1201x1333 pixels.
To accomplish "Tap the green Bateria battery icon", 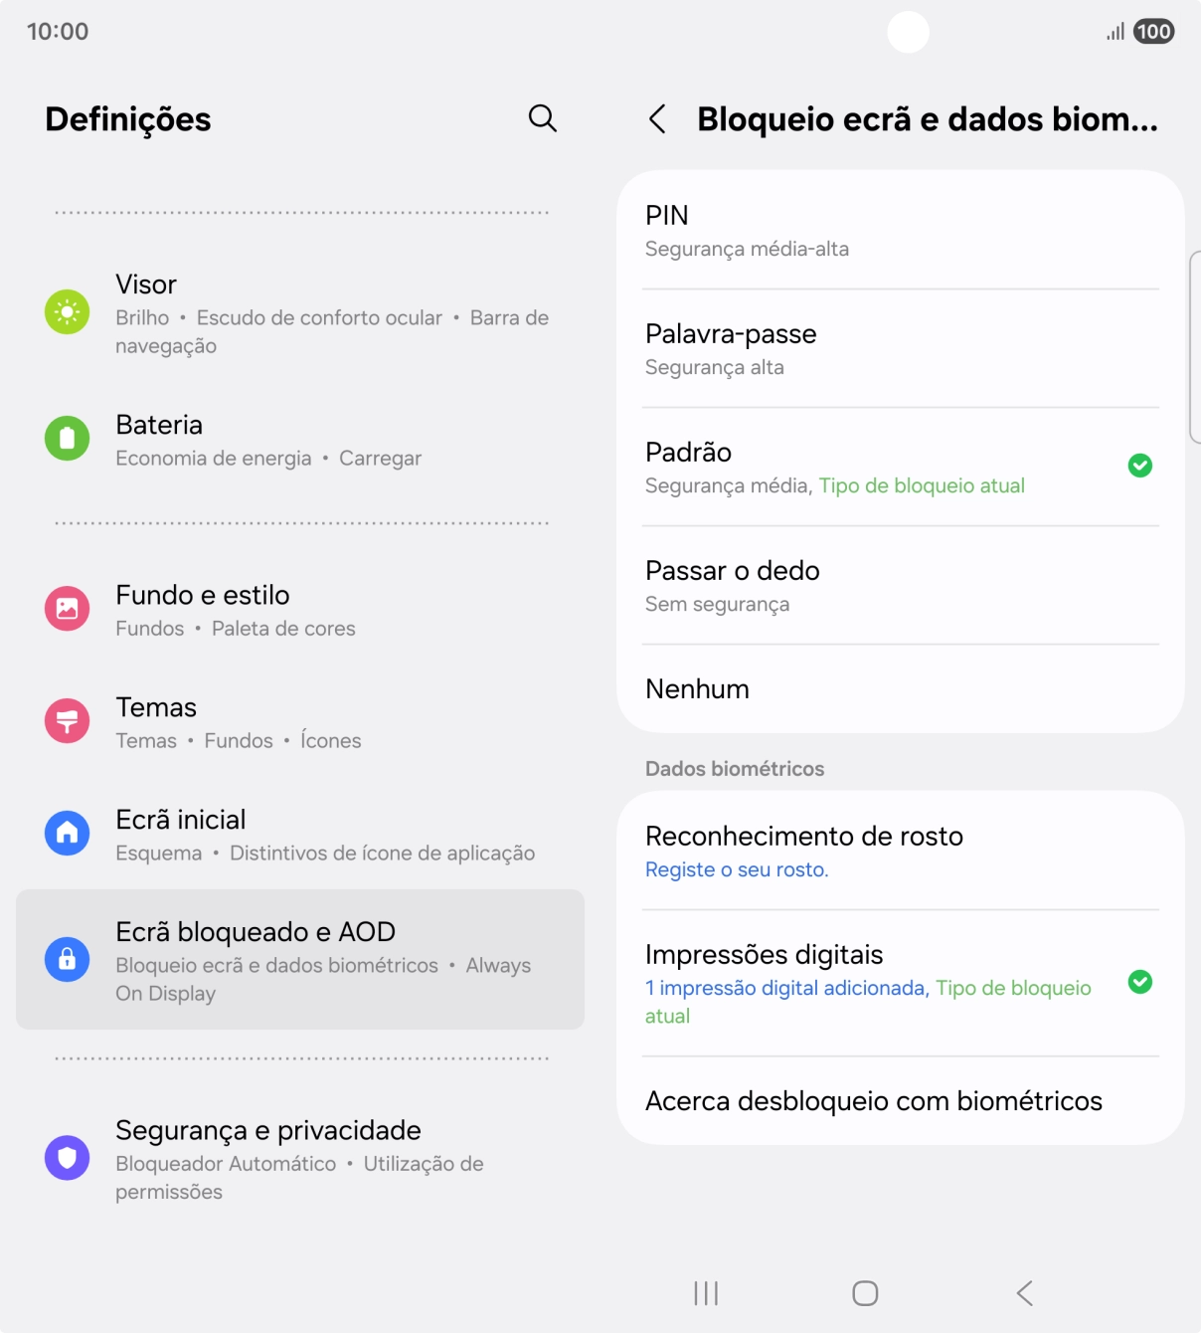I will (x=67, y=438).
